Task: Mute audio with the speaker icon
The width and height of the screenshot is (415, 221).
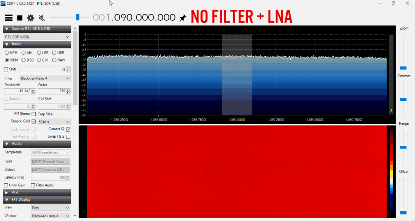Action: [41, 18]
